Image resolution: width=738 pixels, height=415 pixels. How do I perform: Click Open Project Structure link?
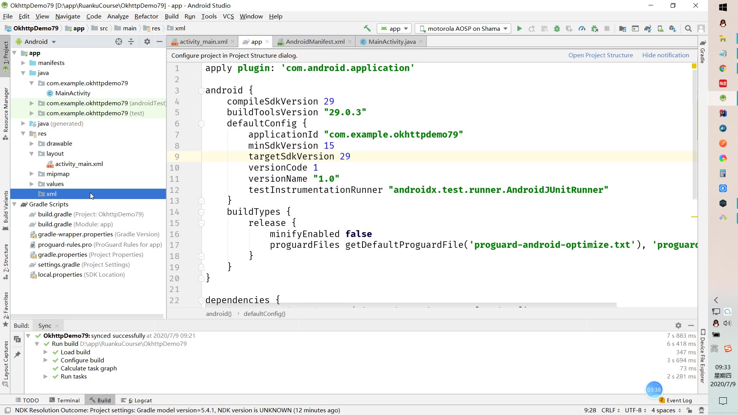(600, 55)
